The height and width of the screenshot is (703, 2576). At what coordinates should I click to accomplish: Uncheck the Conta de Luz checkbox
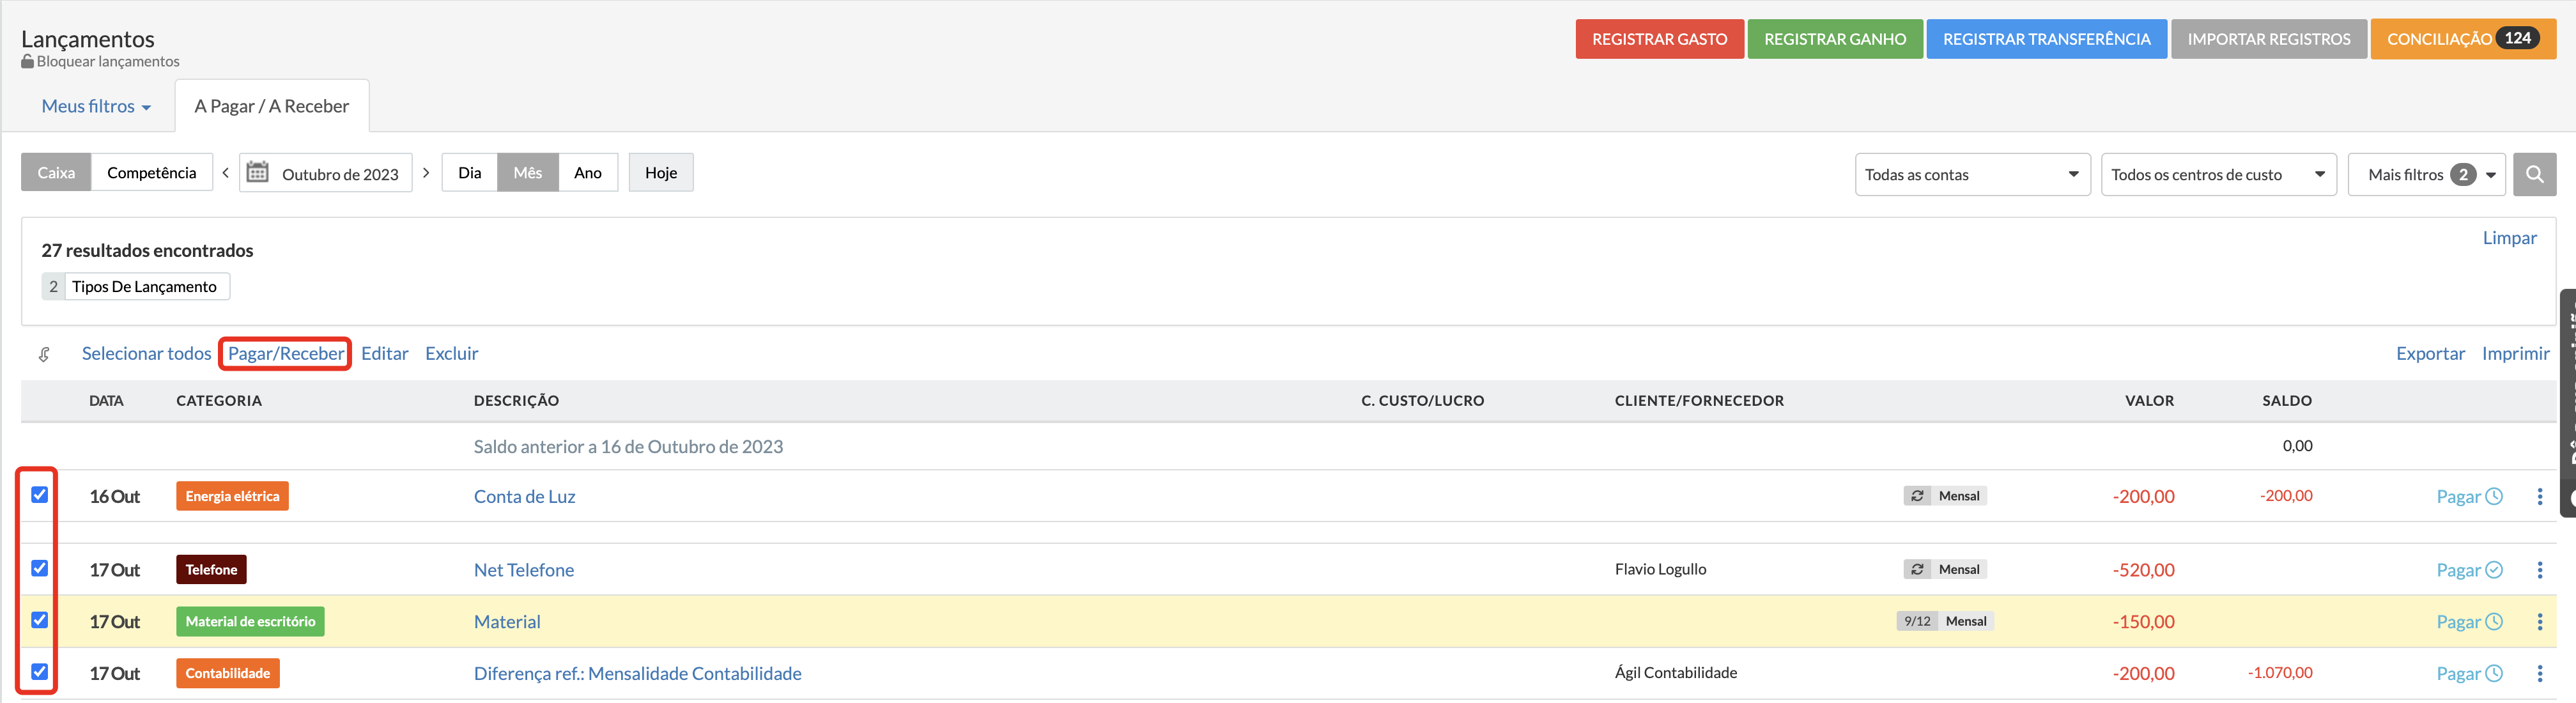coord(40,495)
